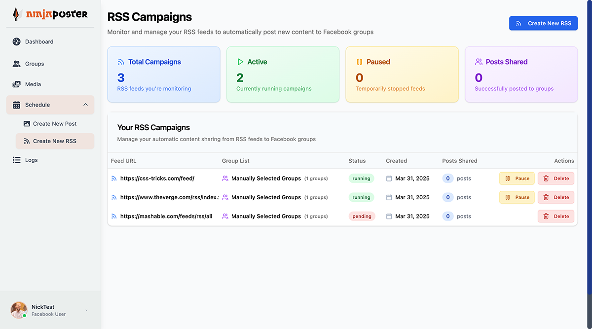
Task: Click the Total Campaigns stat card
Action: tap(164, 74)
